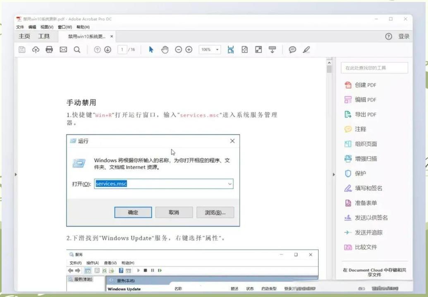Click the 登录 button
Image resolution: width=428 pixels, height=297 pixels.
click(x=404, y=36)
